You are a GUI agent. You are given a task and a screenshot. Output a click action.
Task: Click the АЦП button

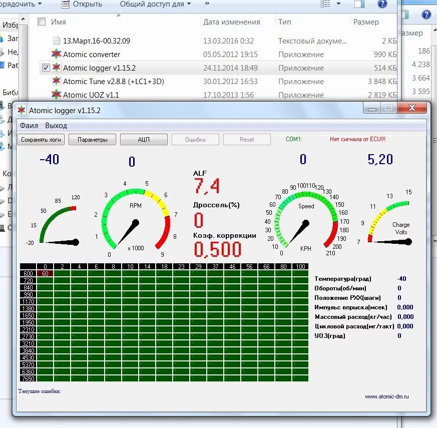coord(144,140)
